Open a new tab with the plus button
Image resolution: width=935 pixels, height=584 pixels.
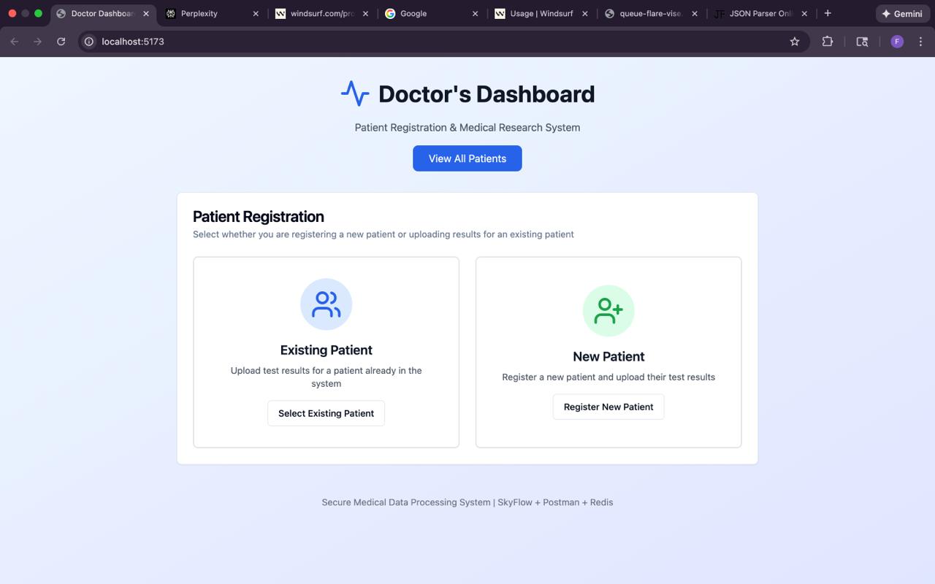828,13
